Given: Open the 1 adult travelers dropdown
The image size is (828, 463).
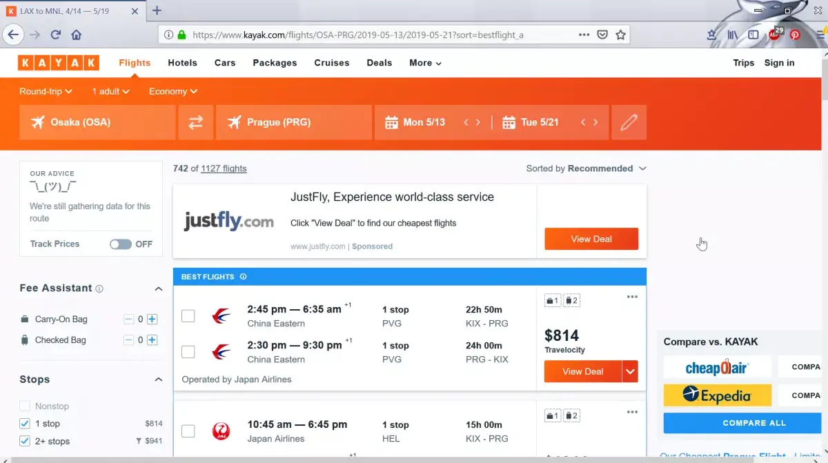Looking at the screenshot, I should [111, 91].
